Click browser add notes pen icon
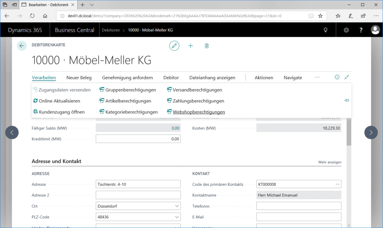 click(350, 16)
